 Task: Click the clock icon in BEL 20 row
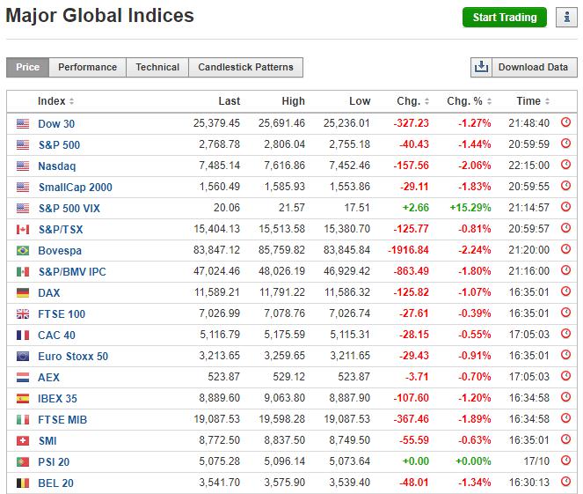click(x=565, y=483)
